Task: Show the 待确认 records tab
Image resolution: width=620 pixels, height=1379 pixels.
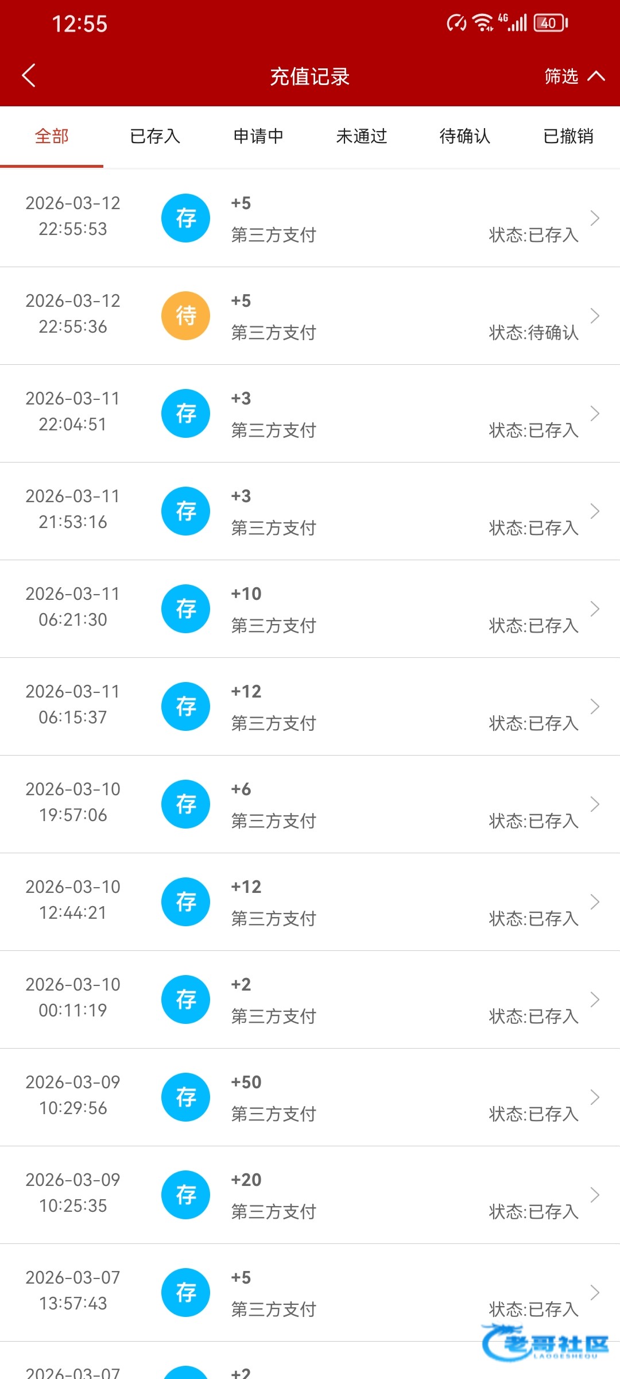Action: click(465, 136)
